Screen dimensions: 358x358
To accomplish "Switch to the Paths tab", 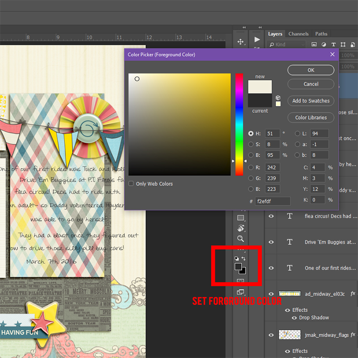I will point(321,34).
